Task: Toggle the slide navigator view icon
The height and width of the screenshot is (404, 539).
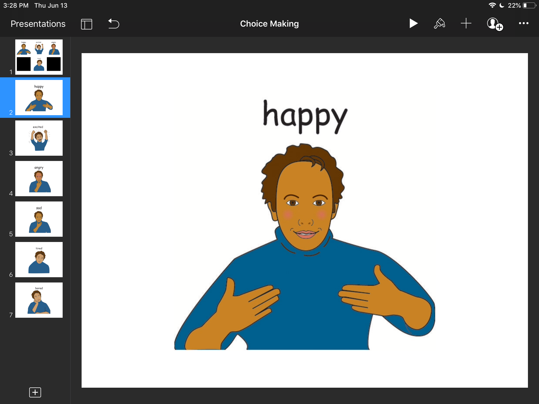Action: 86,24
